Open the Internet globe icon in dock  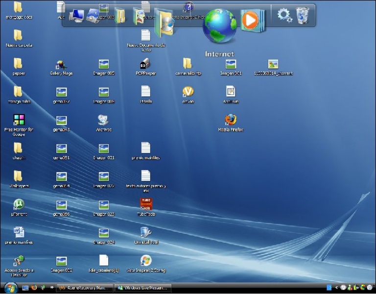click(x=220, y=26)
